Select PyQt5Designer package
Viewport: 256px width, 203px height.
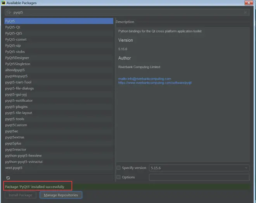click(x=59, y=58)
